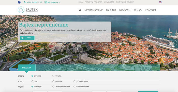The image size is (178, 92).
Task: Pick the zemljišče radio option
Action: 53,81
